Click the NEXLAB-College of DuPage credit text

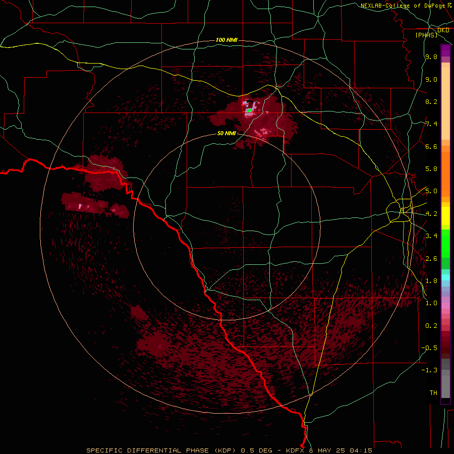tap(403, 6)
